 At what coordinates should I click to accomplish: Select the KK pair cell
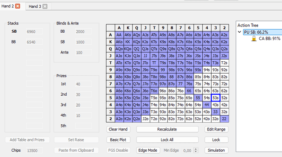(x=128, y=42)
